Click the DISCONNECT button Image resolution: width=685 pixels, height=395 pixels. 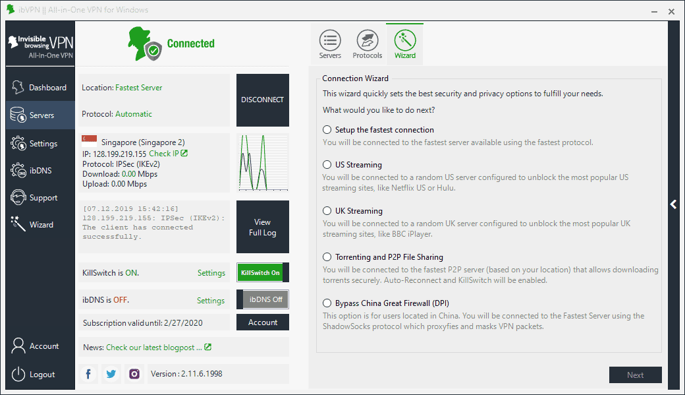click(262, 100)
